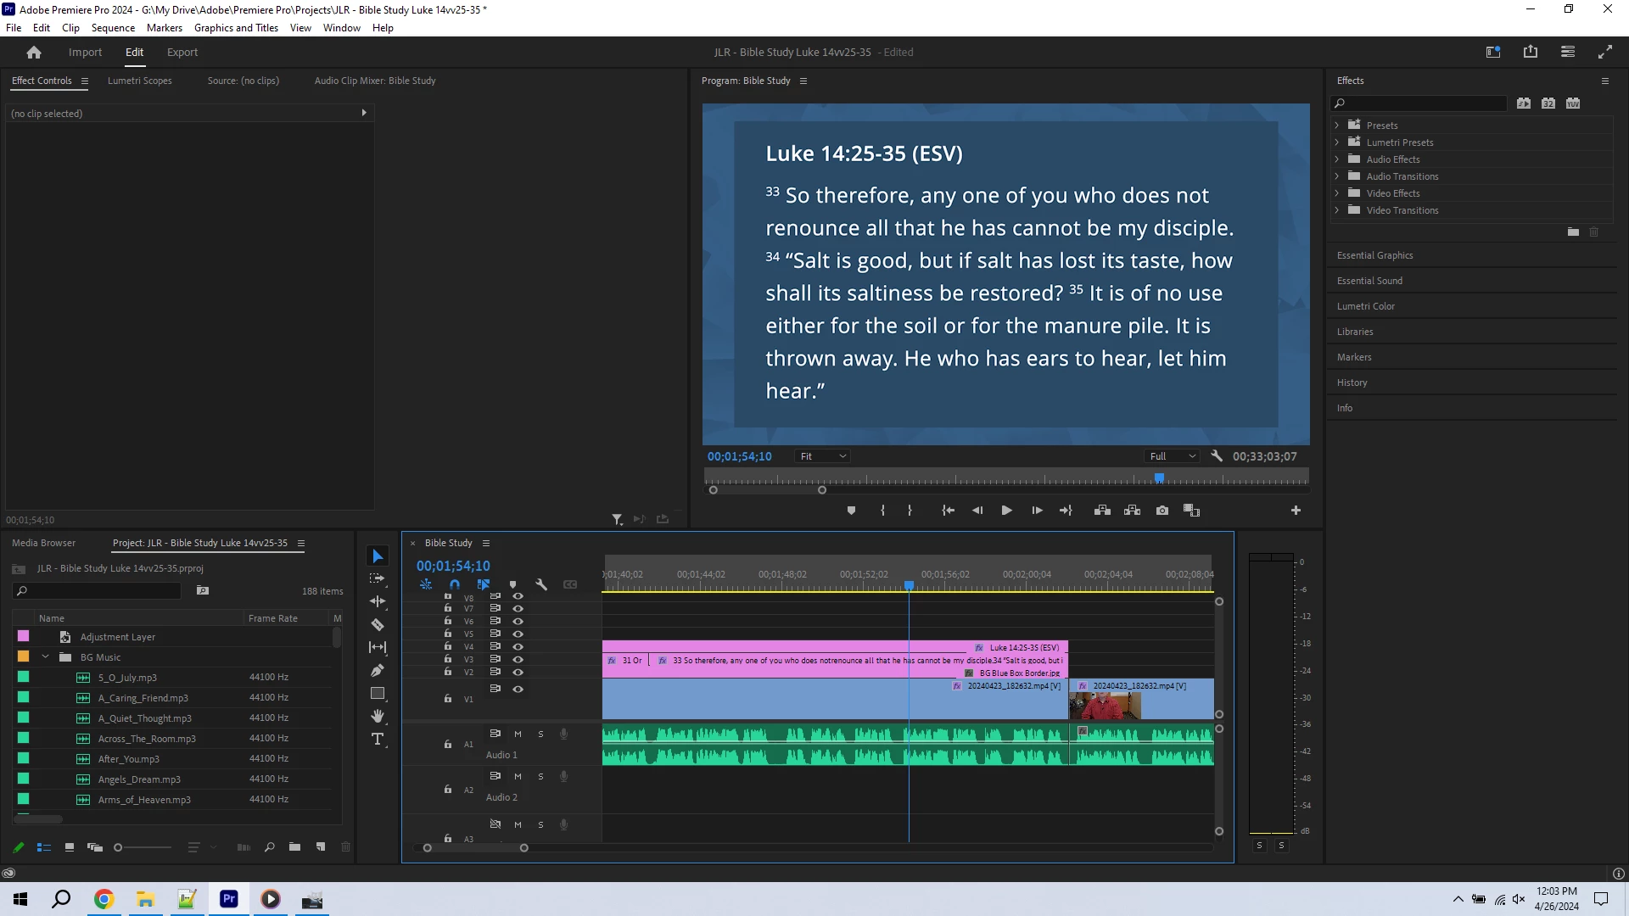Click the Export Frame camera icon

(x=1162, y=511)
